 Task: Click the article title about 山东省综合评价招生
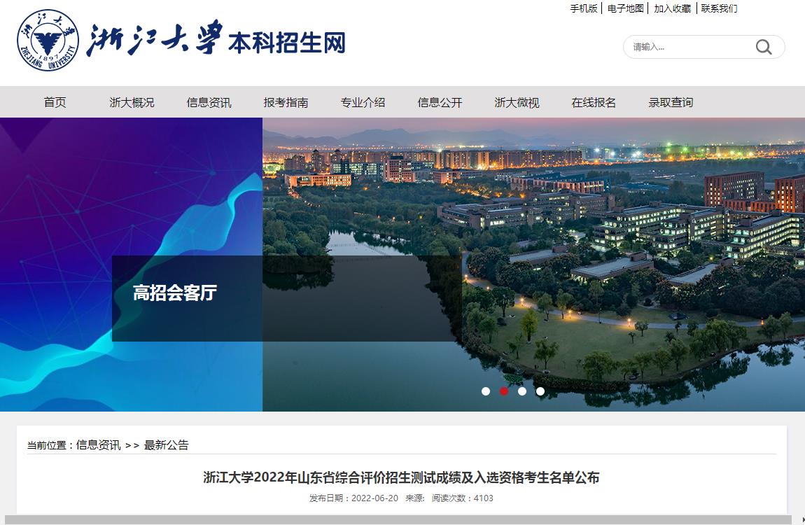pos(402,477)
